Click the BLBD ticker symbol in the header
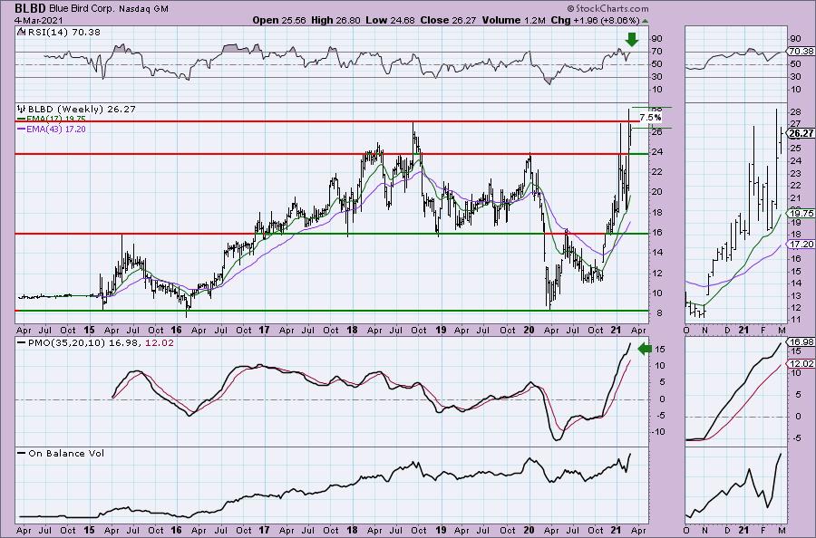Screen dimensions: 816x538 tap(31, 8)
